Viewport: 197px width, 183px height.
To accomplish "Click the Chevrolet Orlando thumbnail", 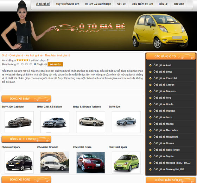I will (x=55, y=163).
